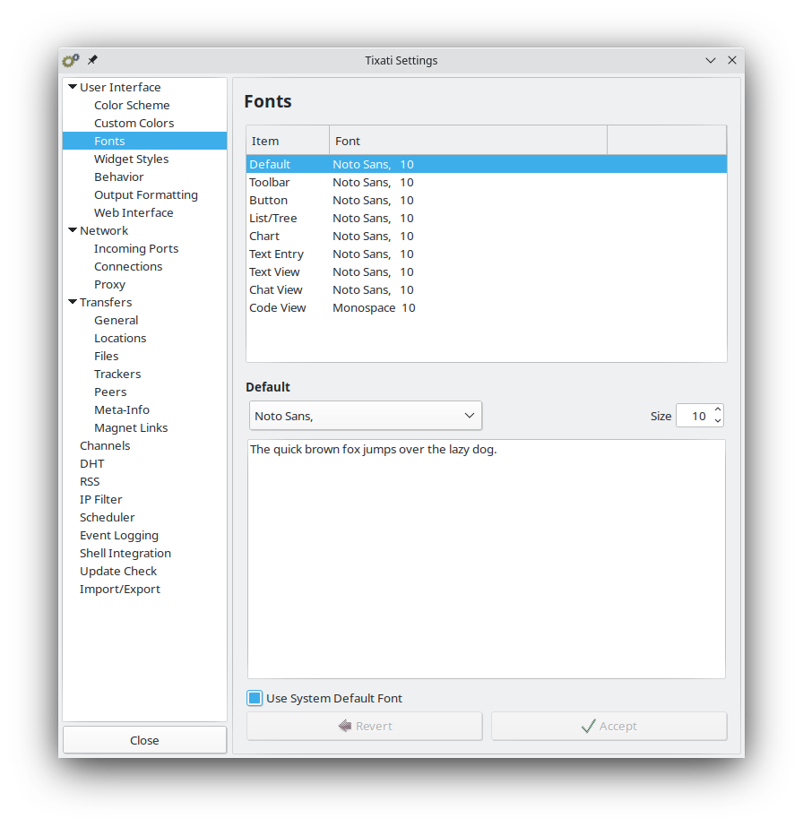Select the Default font row
The image size is (803, 827).
tap(487, 164)
